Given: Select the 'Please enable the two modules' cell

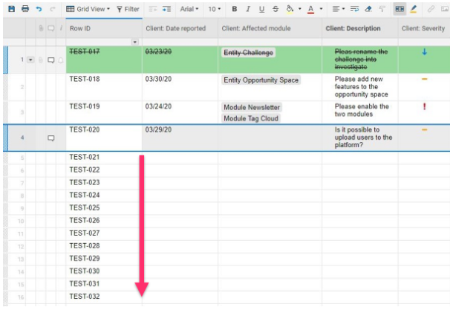Looking at the screenshot, I should [360, 112].
